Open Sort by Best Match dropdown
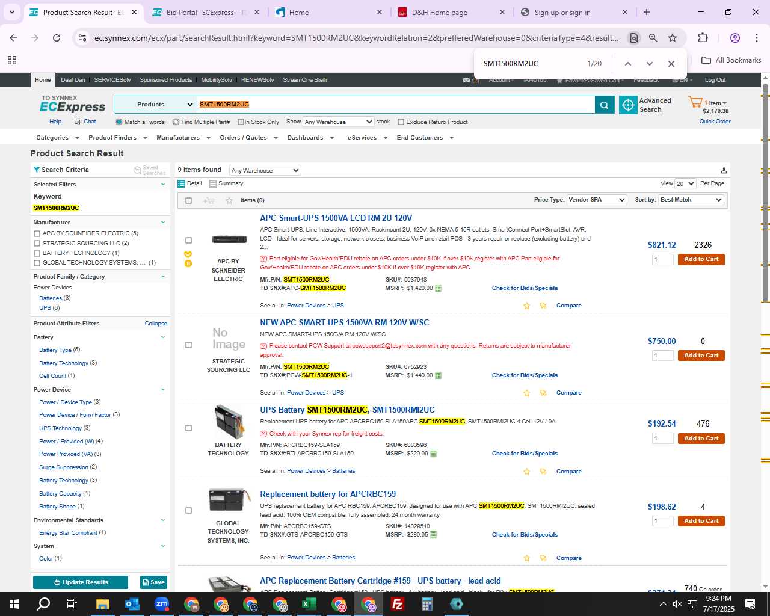This screenshot has width=770, height=616. tap(691, 200)
